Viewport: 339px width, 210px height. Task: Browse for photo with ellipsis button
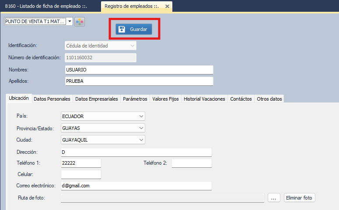(x=274, y=198)
